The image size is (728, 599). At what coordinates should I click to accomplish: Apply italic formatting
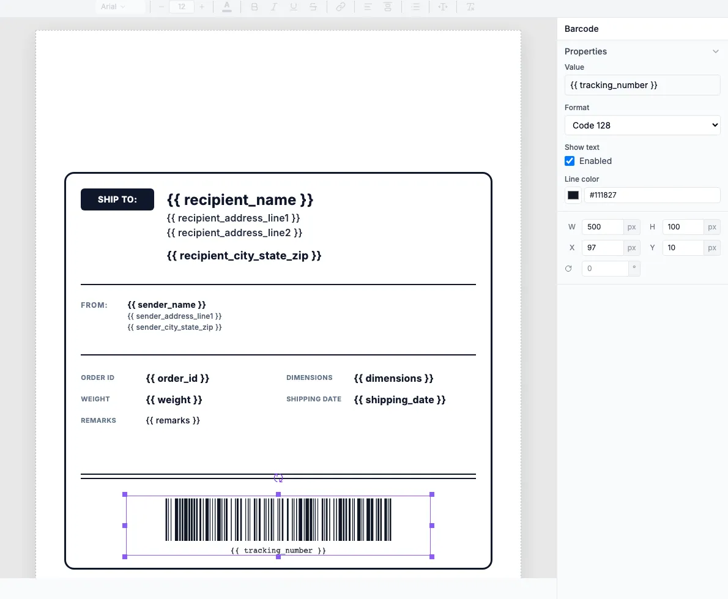274,7
